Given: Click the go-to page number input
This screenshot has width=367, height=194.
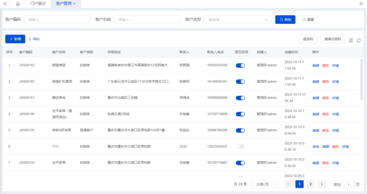Looking at the screenshot, I should pos(348,184).
